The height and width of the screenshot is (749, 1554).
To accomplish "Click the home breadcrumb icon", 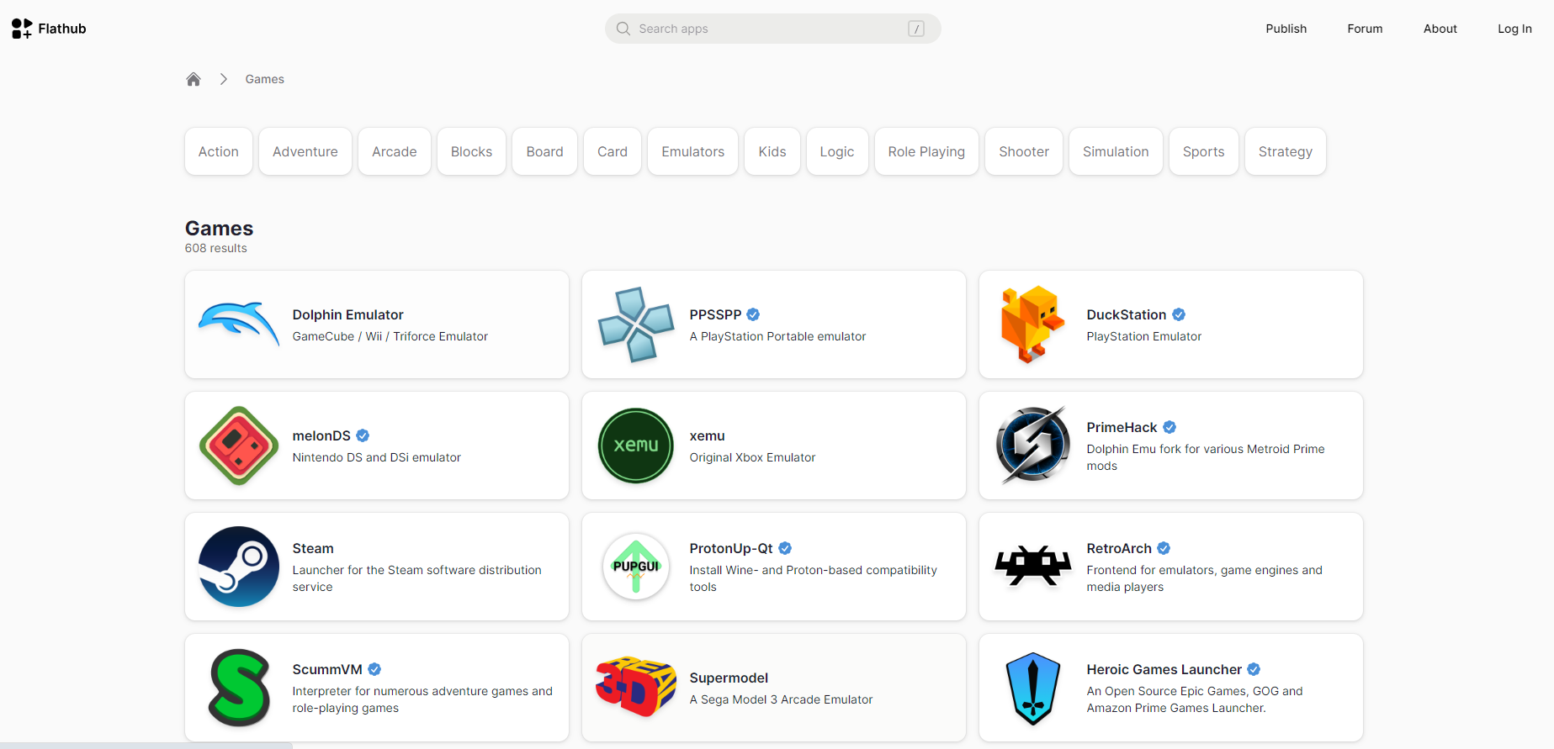I will click(x=194, y=79).
